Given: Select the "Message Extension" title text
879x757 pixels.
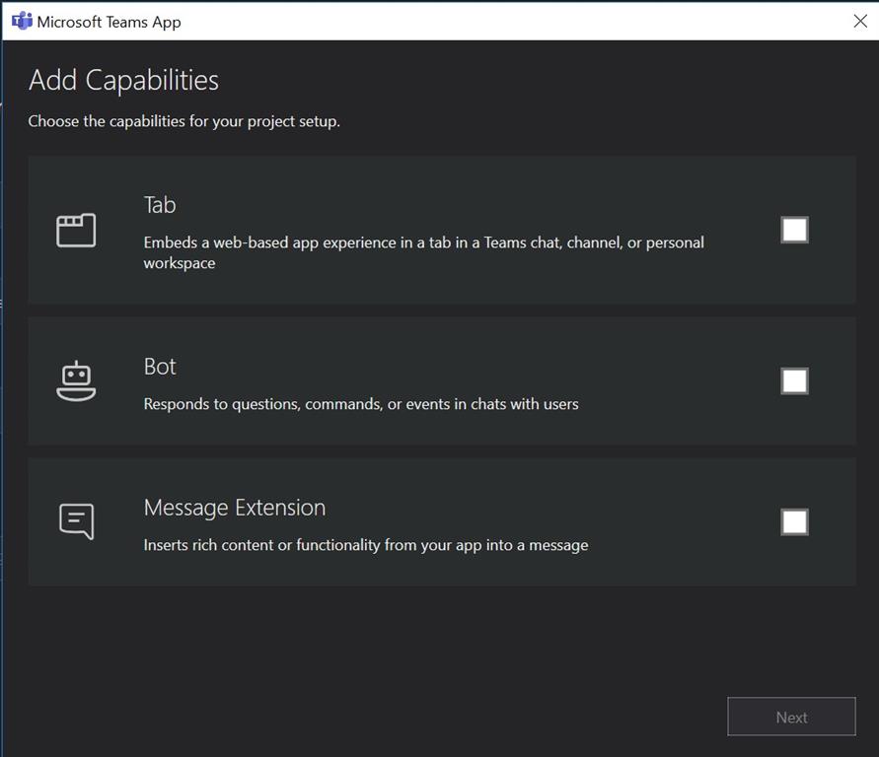Looking at the screenshot, I should point(234,508).
